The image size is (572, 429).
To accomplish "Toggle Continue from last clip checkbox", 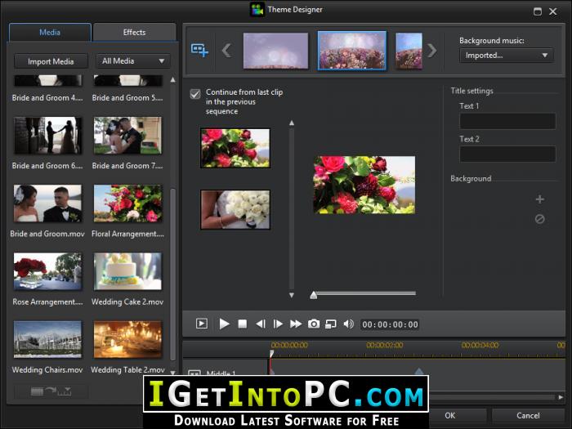I will 195,94.
